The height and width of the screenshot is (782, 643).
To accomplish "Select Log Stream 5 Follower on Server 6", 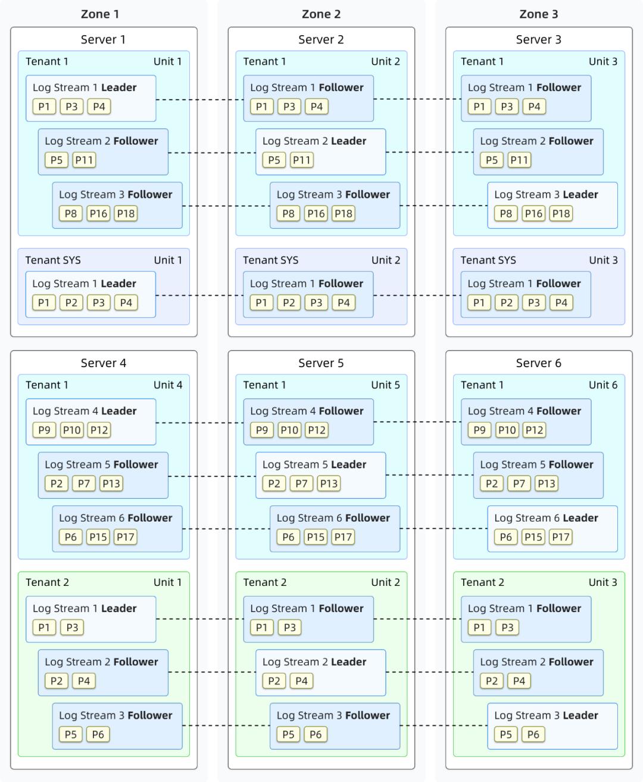I will click(x=538, y=476).
